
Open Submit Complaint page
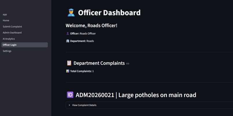(x=12, y=27)
